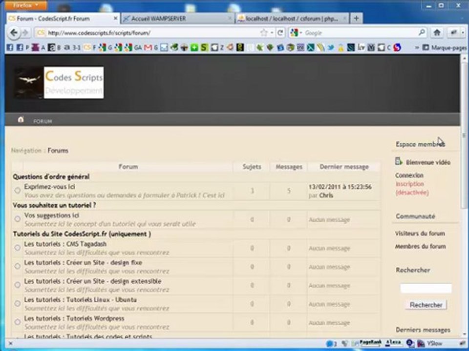Show more bookmarks with the chevron

(x=417, y=47)
